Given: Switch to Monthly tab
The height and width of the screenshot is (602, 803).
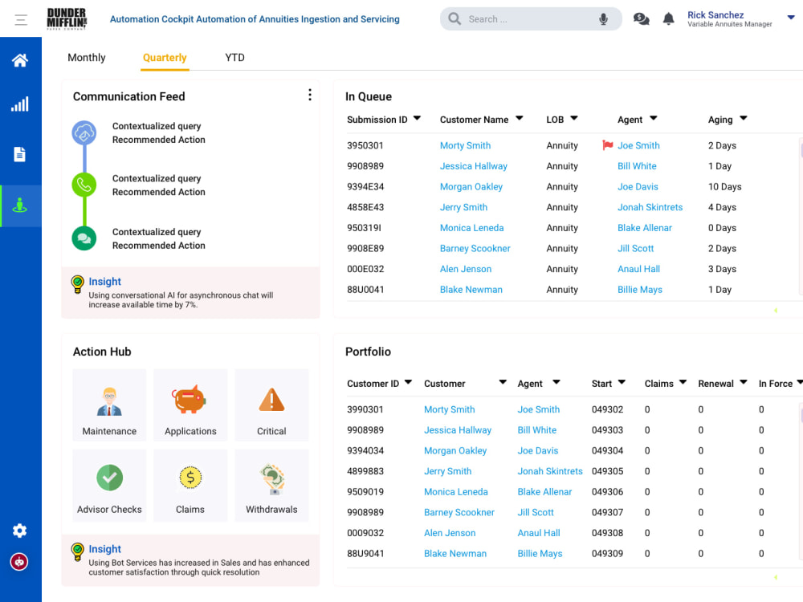Looking at the screenshot, I should (x=87, y=57).
